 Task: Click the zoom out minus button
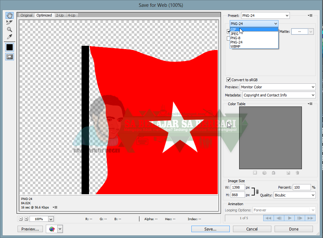(x=20, y=219)
